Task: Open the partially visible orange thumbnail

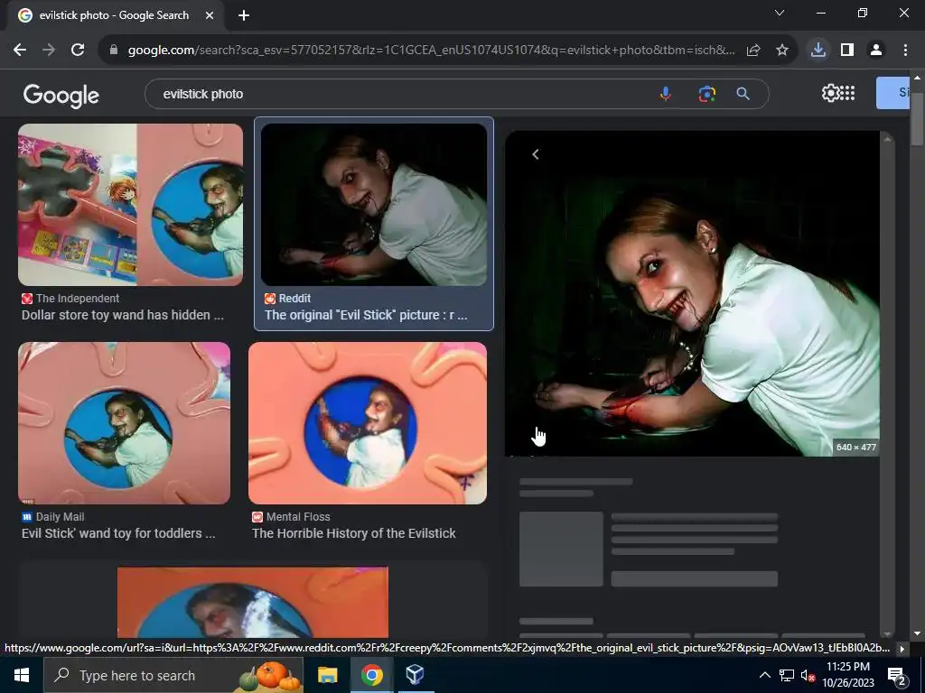Action: coord(253,602)
